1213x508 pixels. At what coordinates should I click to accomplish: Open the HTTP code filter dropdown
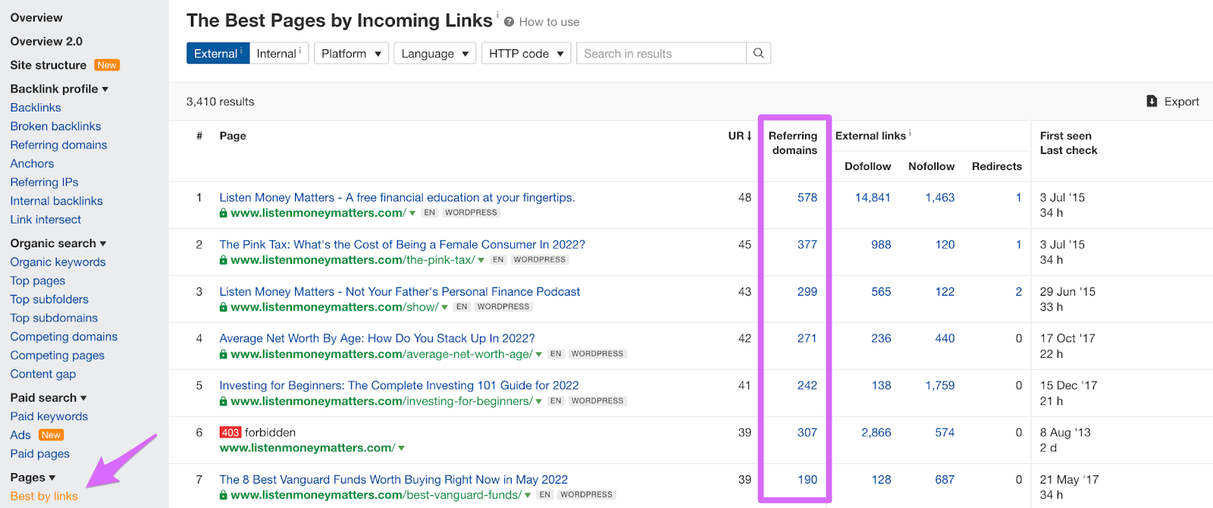coord(526,53)
